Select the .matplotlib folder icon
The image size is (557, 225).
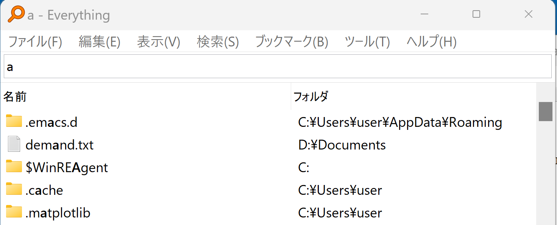pyautogui.click(x=14, y=212)
